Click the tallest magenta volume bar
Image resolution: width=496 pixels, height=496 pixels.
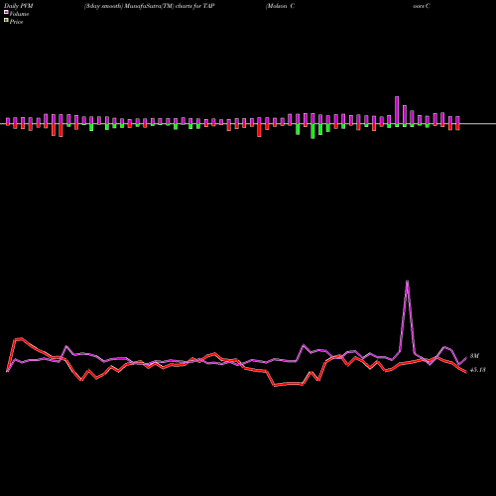coord(397,110)
